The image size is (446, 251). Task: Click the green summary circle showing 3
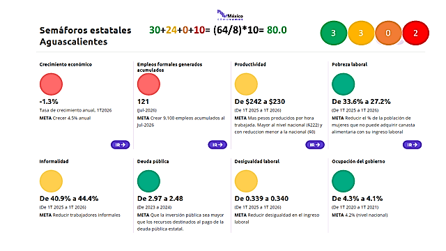(x=334, y=33)
